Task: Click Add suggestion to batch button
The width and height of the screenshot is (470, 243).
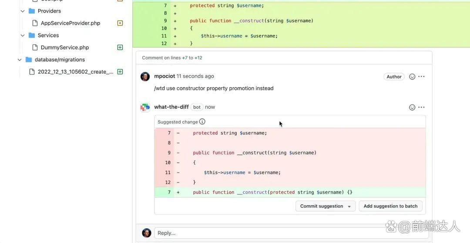Action: pyautogui.click(x=390, y=206)
